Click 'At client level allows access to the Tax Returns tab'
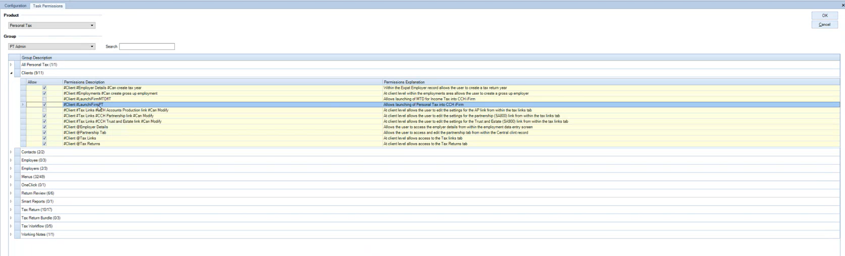This screenshot has width=845, height=256. click(425, 144)
